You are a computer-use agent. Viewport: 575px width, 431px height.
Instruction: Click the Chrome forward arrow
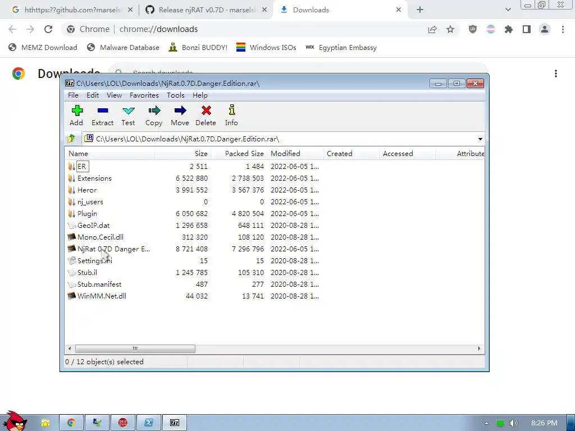30,29
